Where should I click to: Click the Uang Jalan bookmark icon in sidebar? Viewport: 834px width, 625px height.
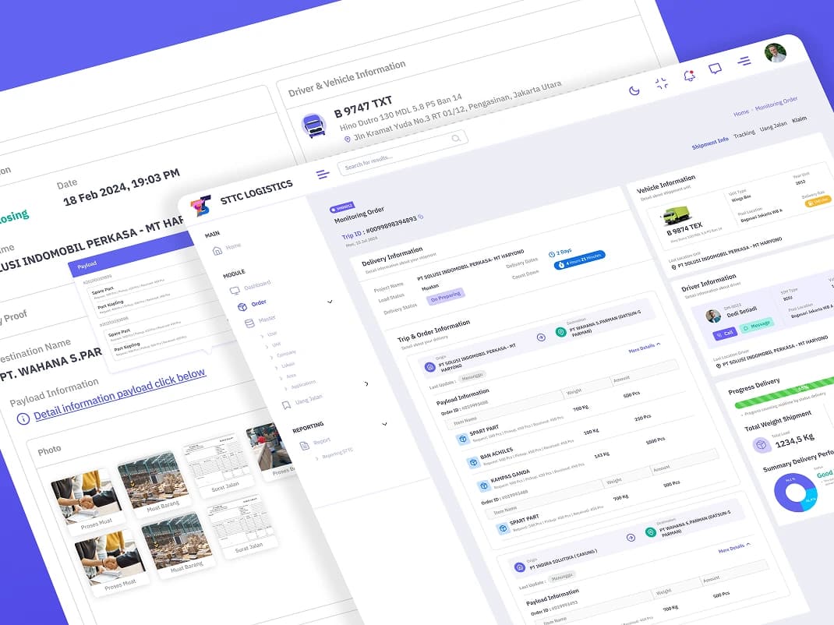(286, 405)
